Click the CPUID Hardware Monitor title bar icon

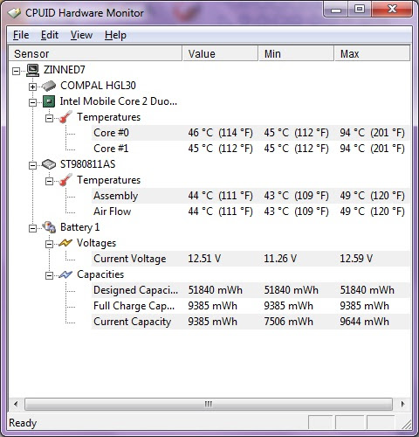click(x=14, y=13)
